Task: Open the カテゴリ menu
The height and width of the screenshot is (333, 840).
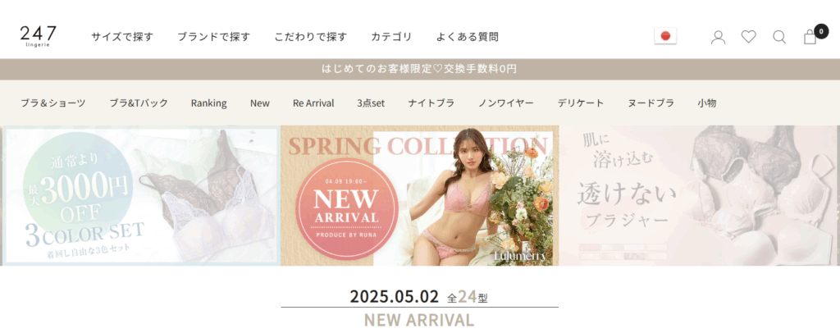Action: pyautogui.click(x=391, y=37)
